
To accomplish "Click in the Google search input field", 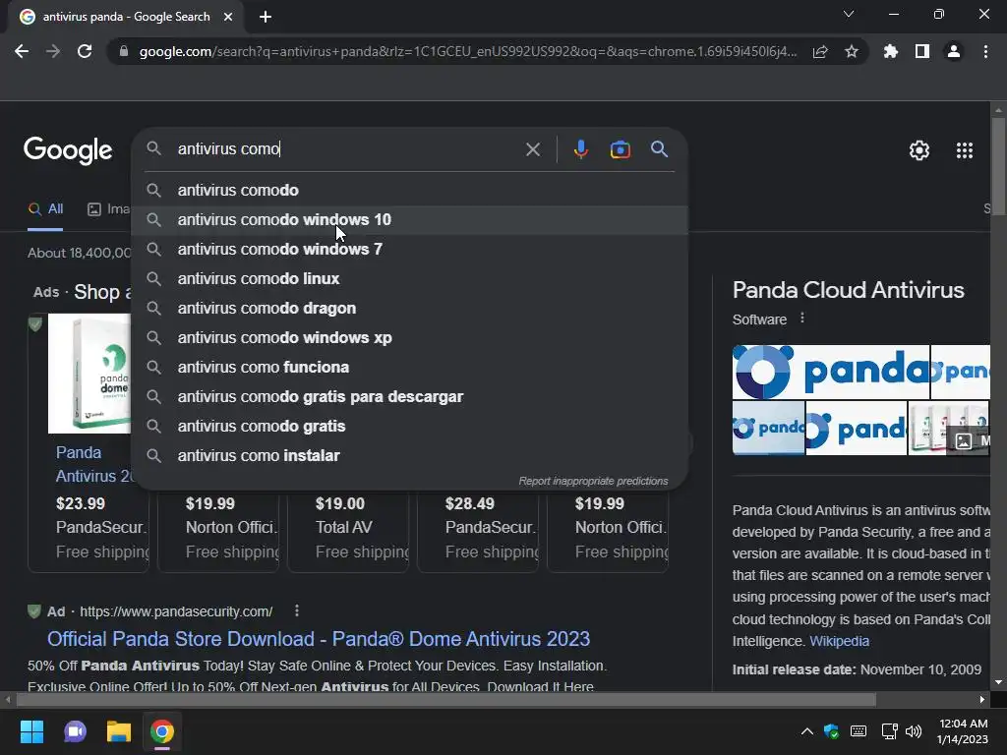I will point(347,149).
